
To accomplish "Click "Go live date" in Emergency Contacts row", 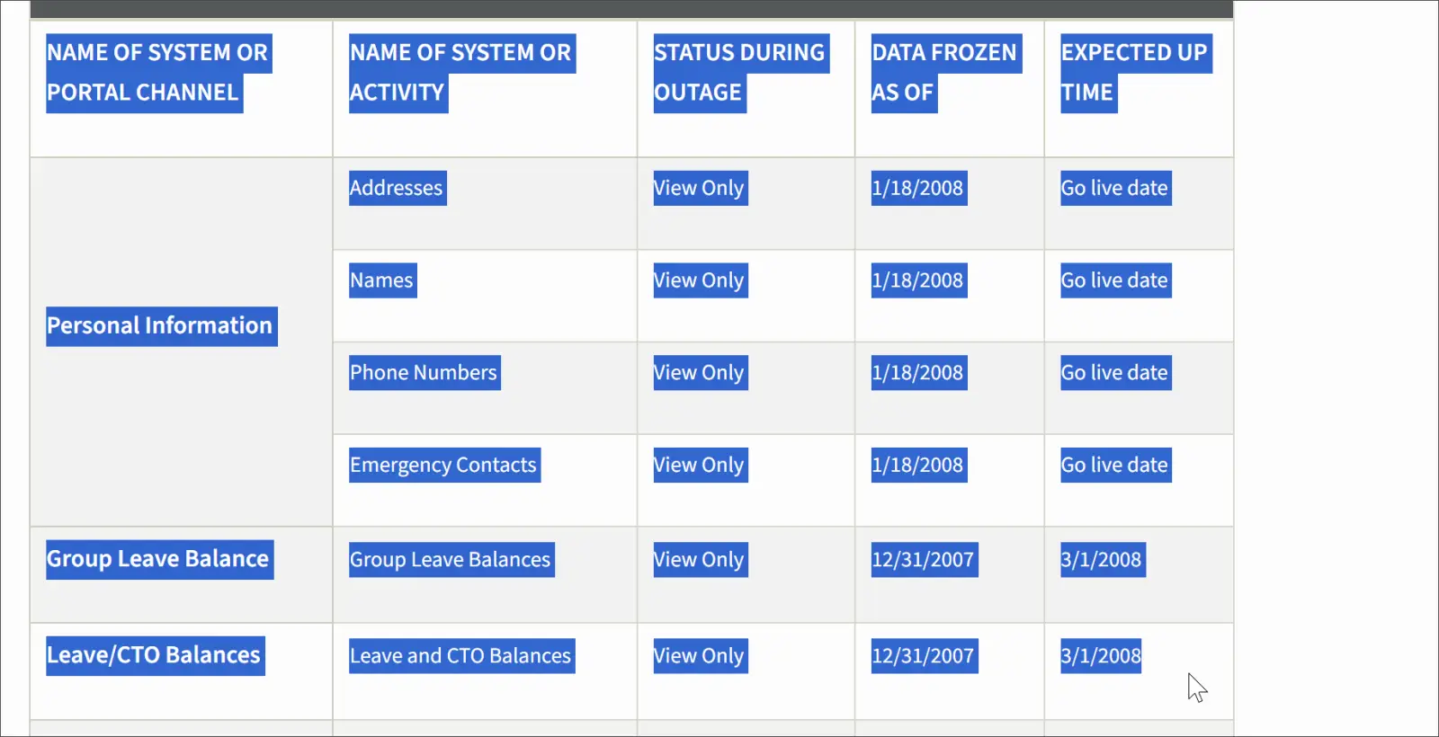I will tap(1115, 466).
